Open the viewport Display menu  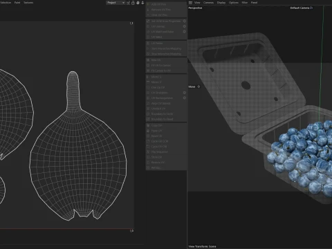coord(221,3)
